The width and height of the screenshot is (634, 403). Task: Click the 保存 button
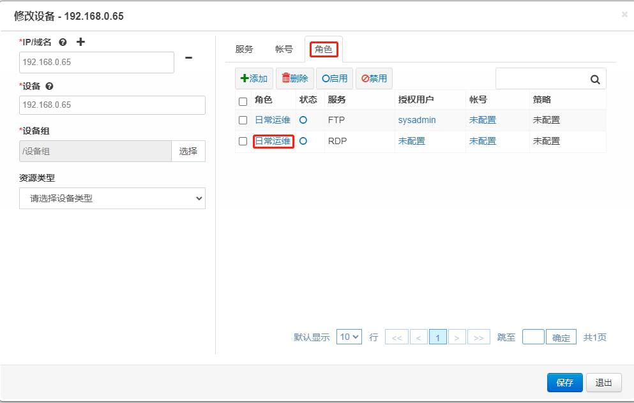[x=564, y=383]
